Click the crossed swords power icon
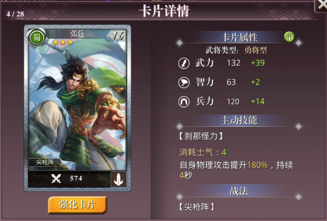Image resolution: width=327 pixels, height=221 pixels. 56,178
